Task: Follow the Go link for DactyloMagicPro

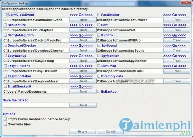Action: click(81, 35)
